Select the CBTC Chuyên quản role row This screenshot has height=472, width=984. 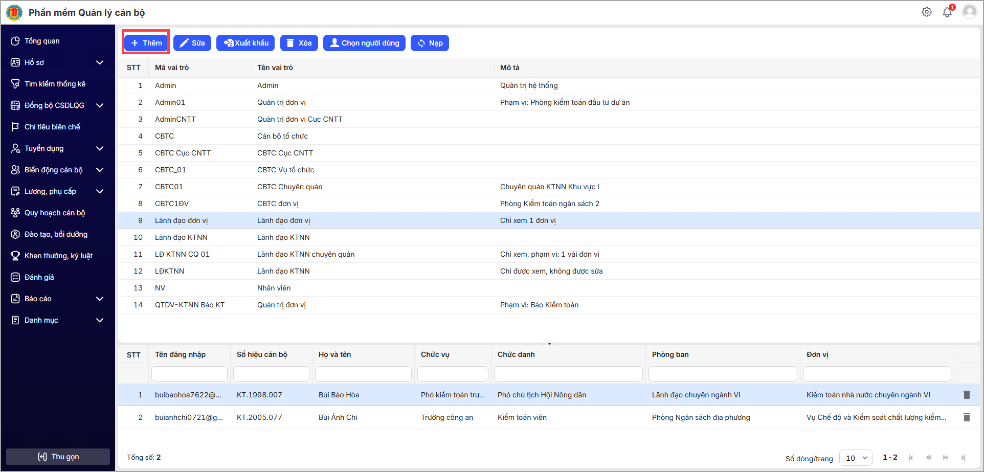pos(289,187)
